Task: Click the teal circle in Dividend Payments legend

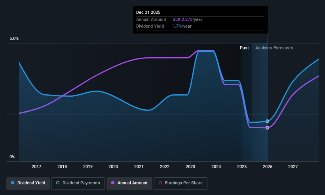Action: point(58,183)
